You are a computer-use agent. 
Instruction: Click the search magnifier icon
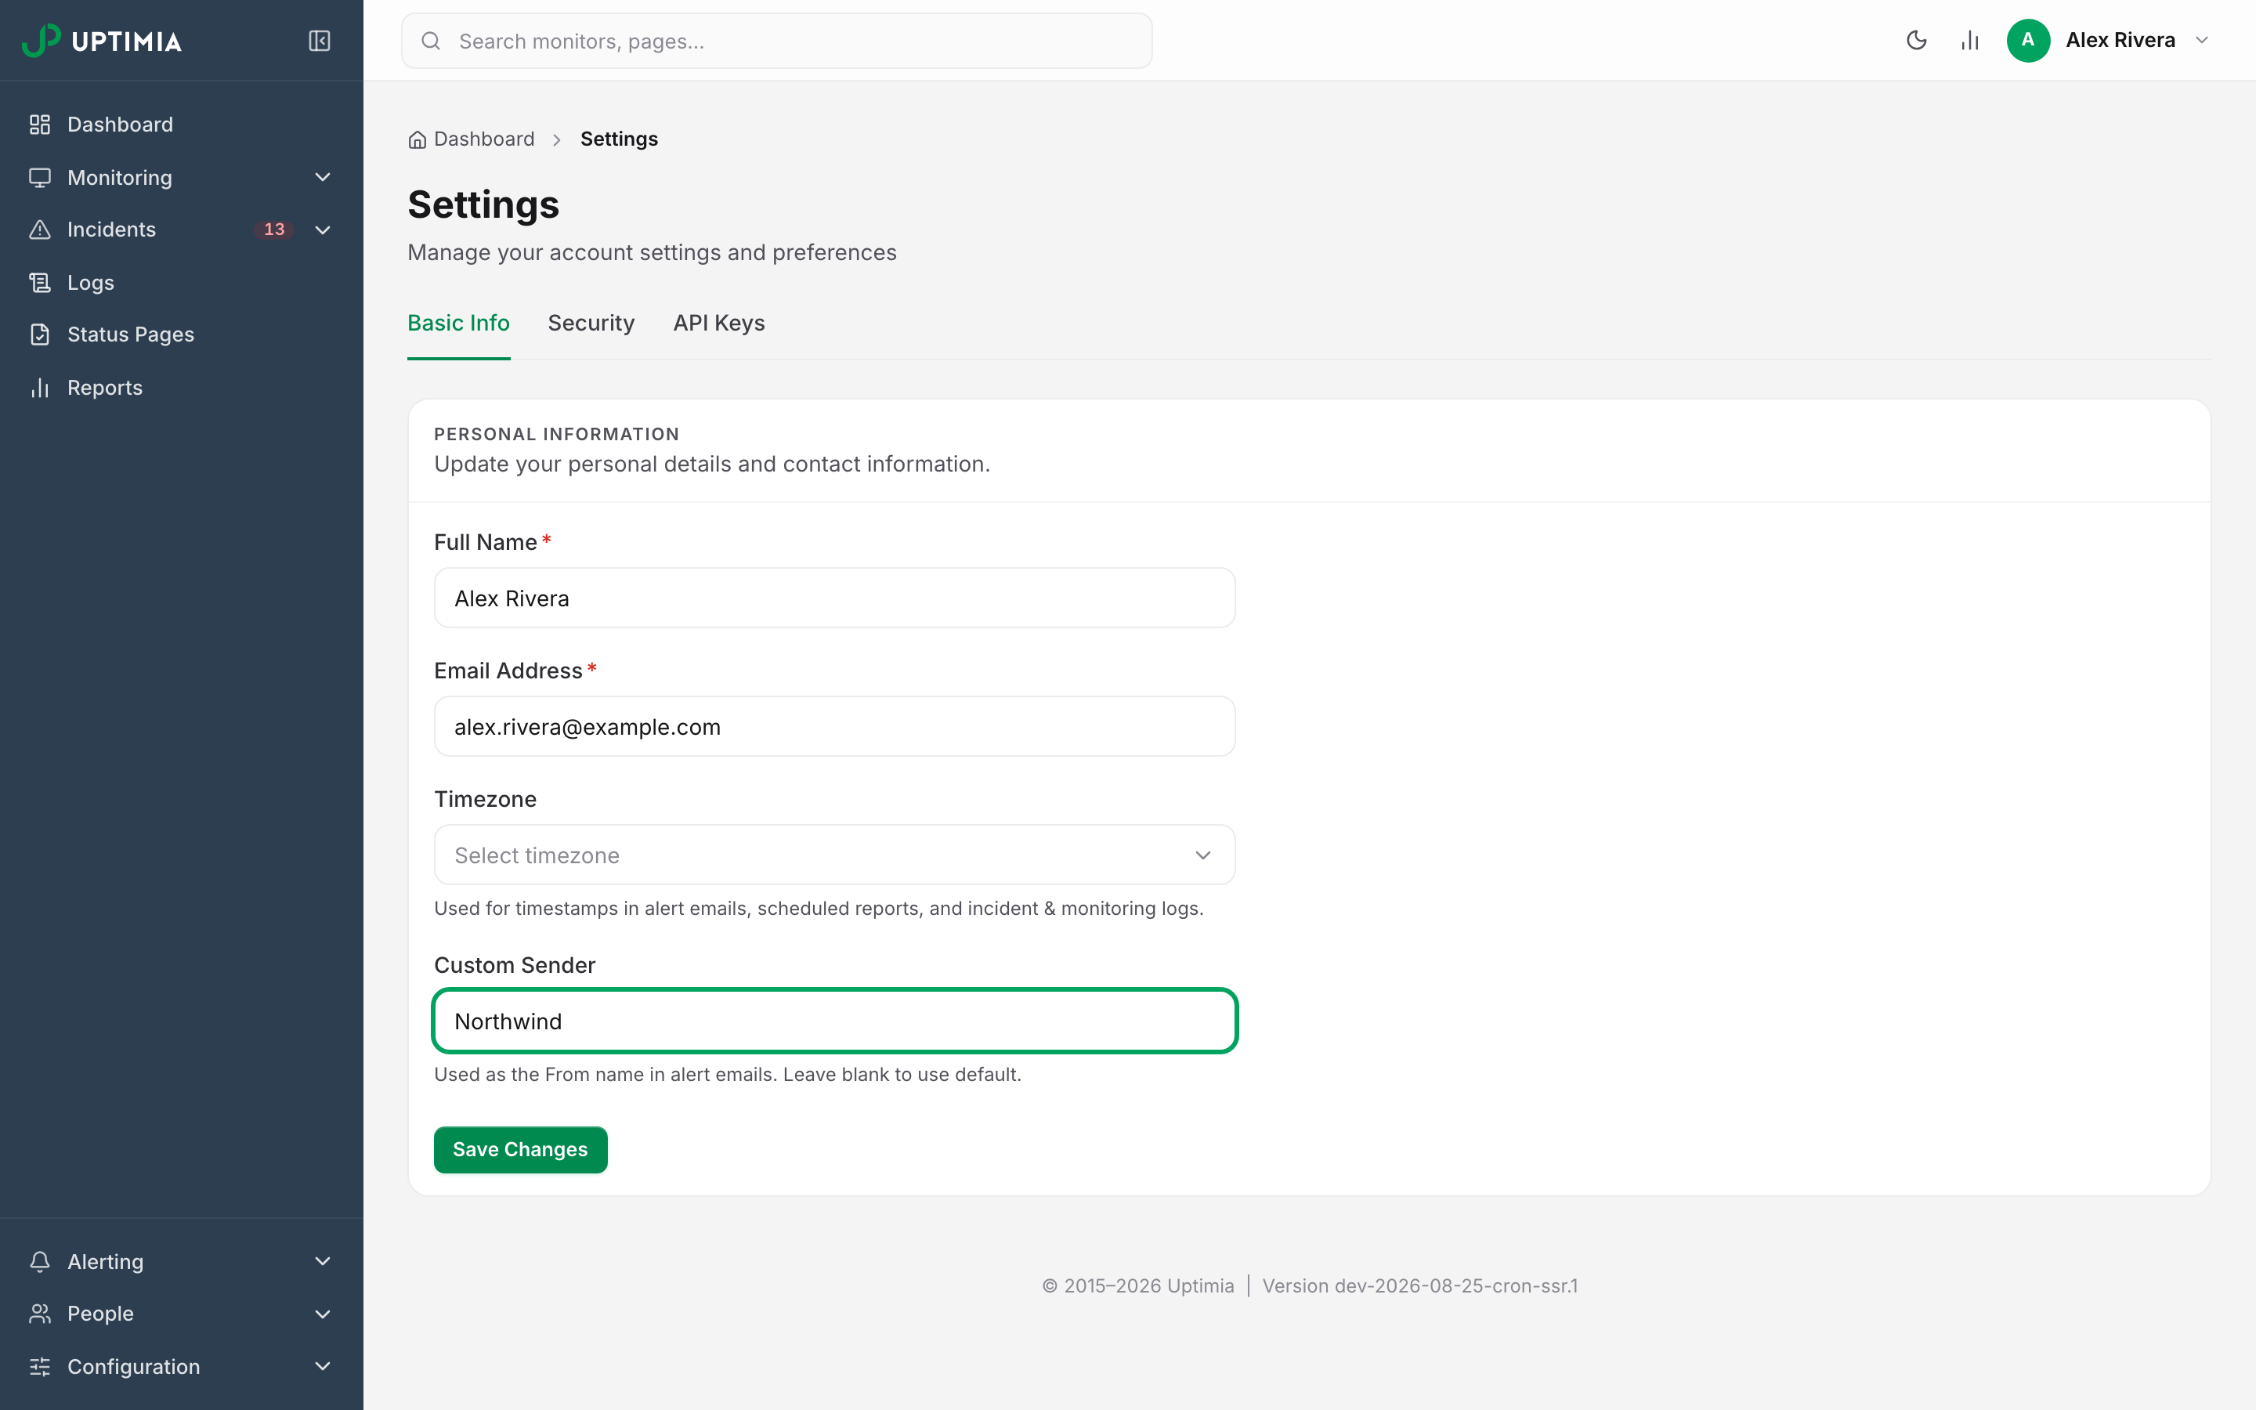pos(431,41)
